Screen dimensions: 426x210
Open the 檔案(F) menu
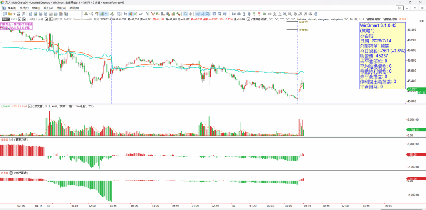[12, 8]
